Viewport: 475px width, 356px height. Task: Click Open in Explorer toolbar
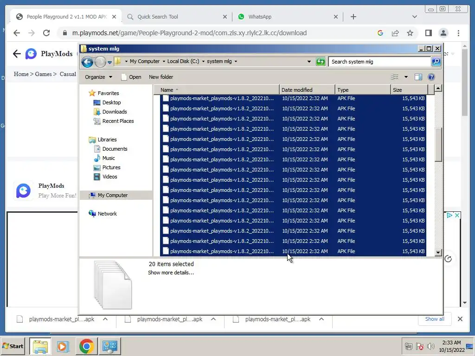tap(131, 77)
